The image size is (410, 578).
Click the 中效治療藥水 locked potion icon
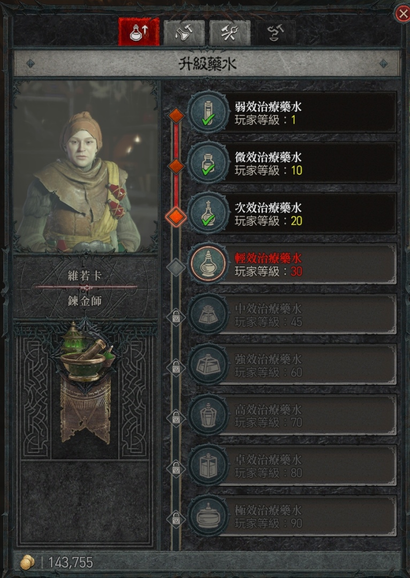(208, 315)
